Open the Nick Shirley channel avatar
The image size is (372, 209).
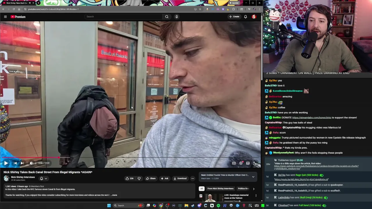pyautogui.click(x=6, y=179)
